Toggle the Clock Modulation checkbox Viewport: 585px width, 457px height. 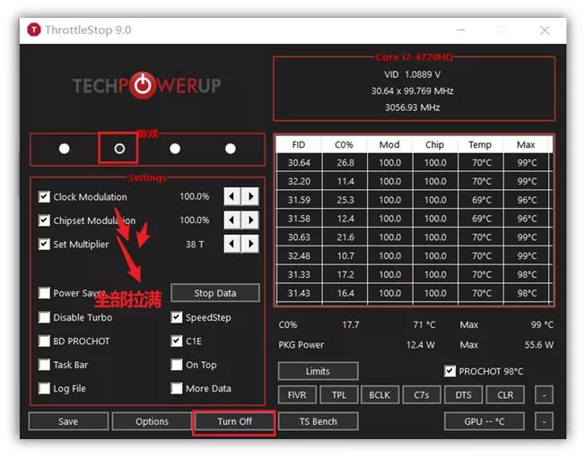(x=44, y=196)
